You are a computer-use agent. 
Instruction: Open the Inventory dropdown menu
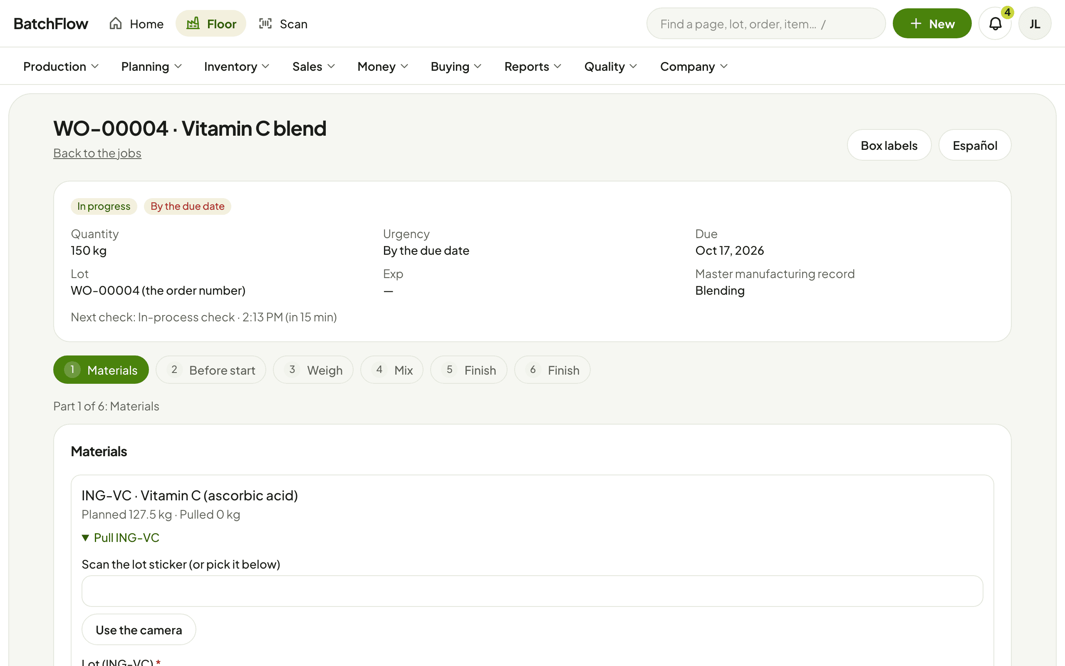[x=237, y=67]
